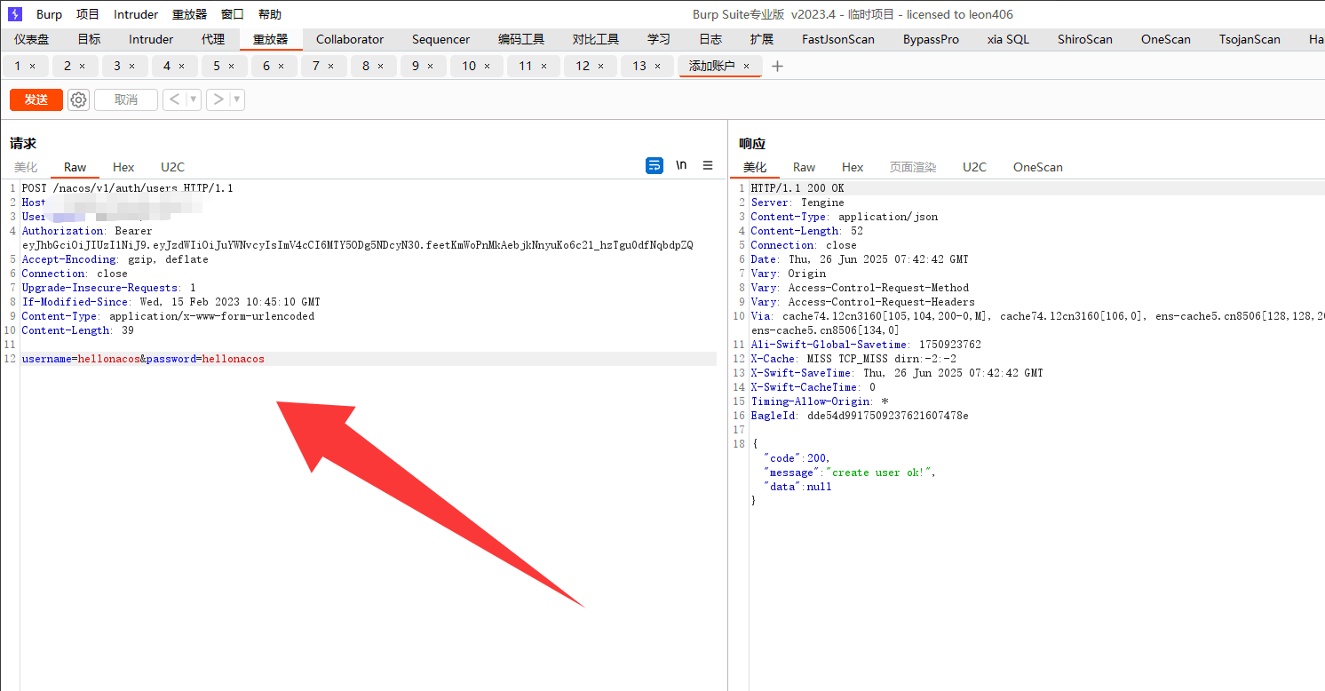Close repeater tab 2

coord(83,67)
